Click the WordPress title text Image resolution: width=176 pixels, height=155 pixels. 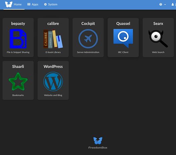coord(53,67)
